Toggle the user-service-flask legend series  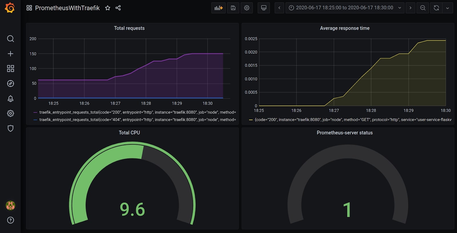coord(353,120)
